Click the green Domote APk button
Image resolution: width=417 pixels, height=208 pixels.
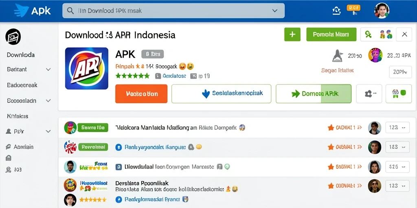[x=314, y=94]
